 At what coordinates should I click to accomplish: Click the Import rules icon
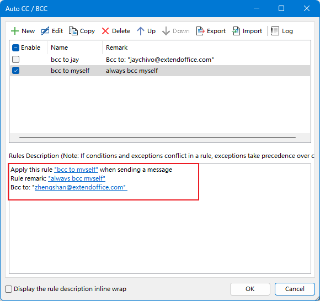pyautogui.click(x=236, y=31)
